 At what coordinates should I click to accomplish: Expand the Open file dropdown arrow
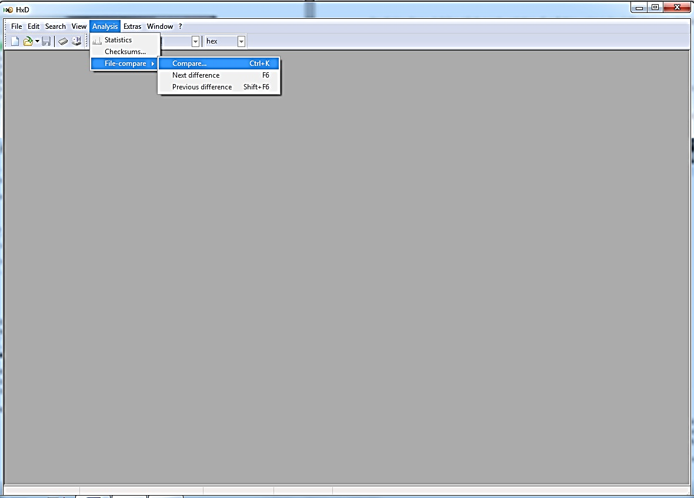click(37, 41)
